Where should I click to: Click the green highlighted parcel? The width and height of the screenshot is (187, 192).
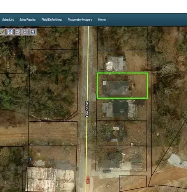tap(122, 85)
